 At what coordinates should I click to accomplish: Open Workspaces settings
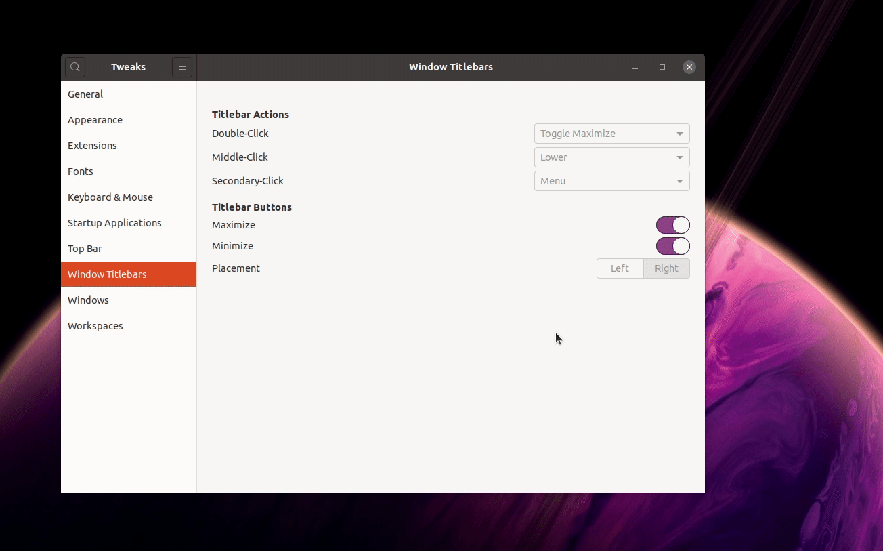[x=95, y=325]
